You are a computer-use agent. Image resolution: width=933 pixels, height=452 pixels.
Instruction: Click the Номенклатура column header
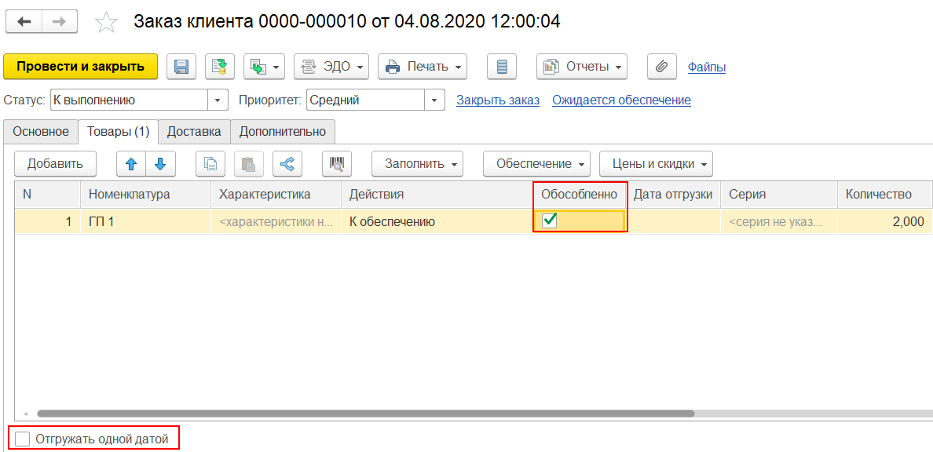tap(146, 195)
